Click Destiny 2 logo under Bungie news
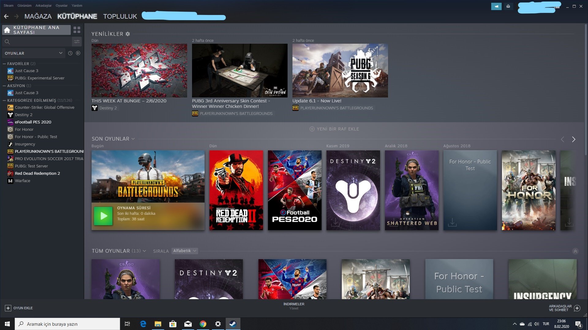This screenshot has width=588, height=330. click(x=95, y=108)
